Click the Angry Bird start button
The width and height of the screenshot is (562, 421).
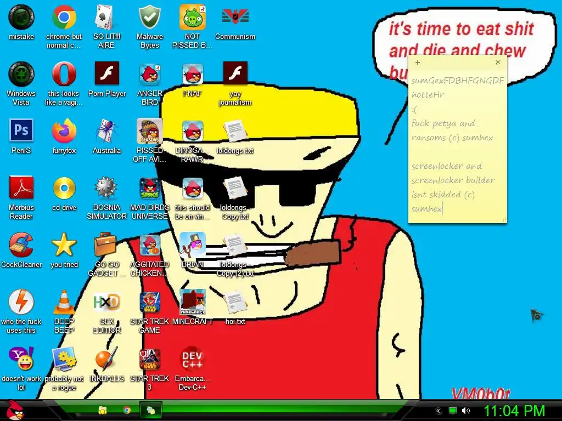pyautogui.click(x=15, y=410)
